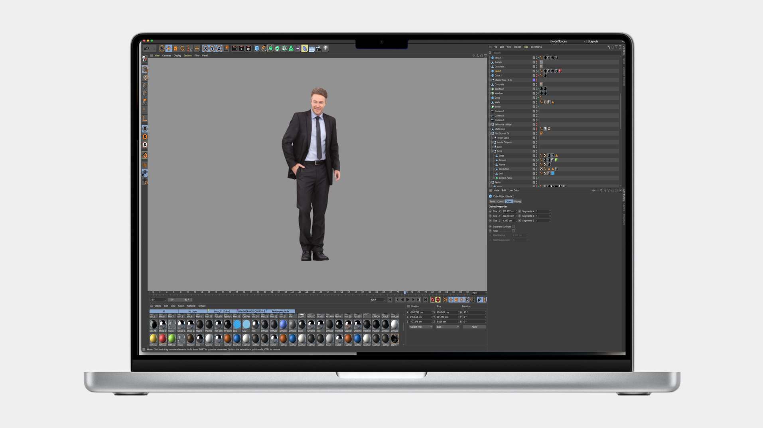Select No Layer material tab
Screen dimensions: 763x428
pyautogui.click(x=193, y=311)
